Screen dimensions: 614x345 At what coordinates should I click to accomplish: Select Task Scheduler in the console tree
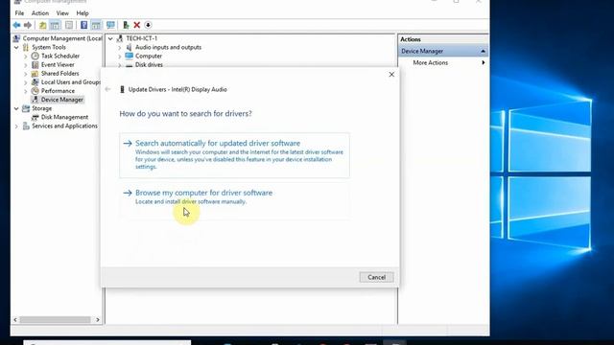pos(60,56)
